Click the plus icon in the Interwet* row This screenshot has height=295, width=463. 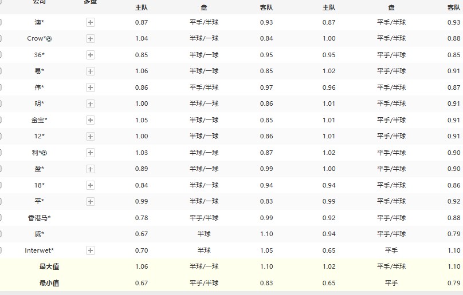point(91,250)
